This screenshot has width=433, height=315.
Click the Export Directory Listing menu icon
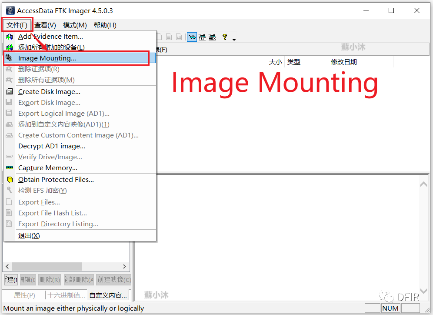pyautogui.click(x=9, y=223)
